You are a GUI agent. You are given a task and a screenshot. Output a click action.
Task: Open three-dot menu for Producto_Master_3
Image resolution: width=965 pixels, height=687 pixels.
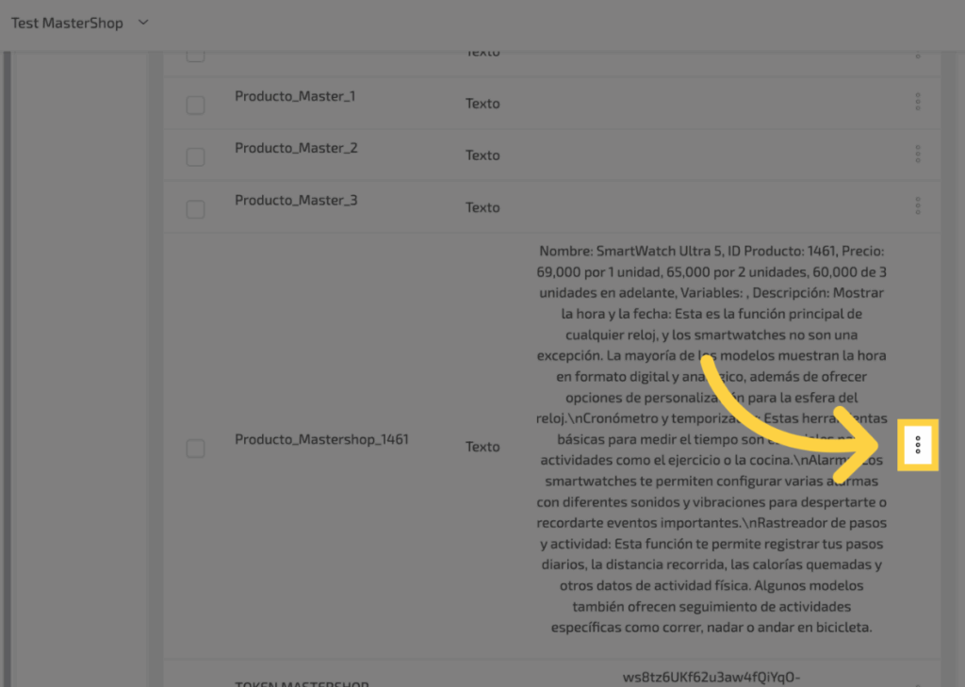(917, 205)
